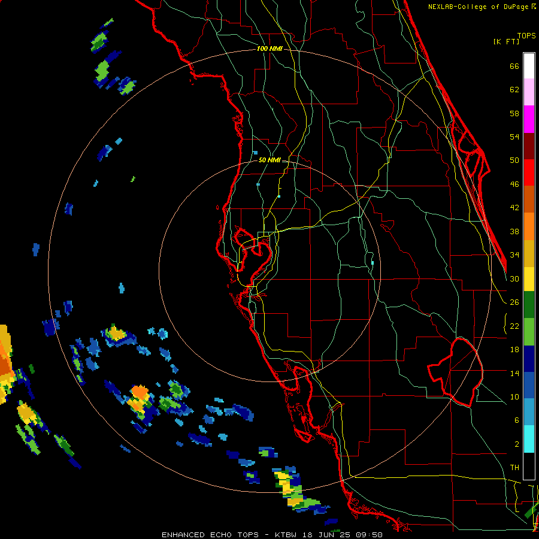
Task: Click the legend value "34"
Action: click(514, 255)
